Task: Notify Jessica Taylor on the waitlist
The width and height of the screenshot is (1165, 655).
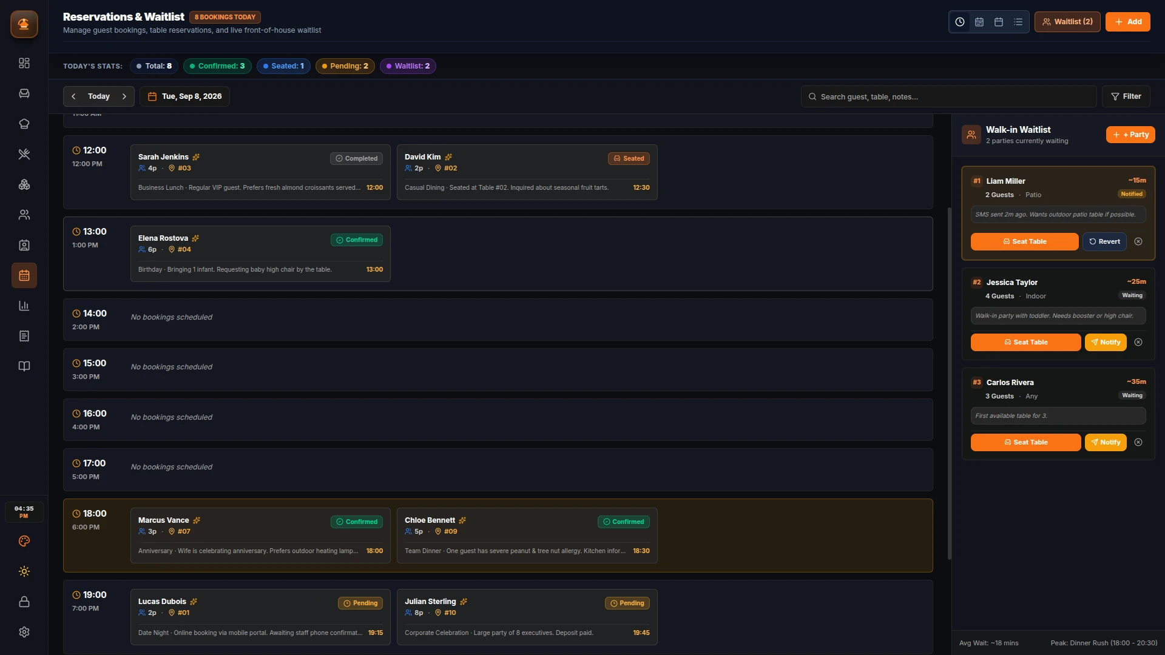Action: (x=1106, y=342)
